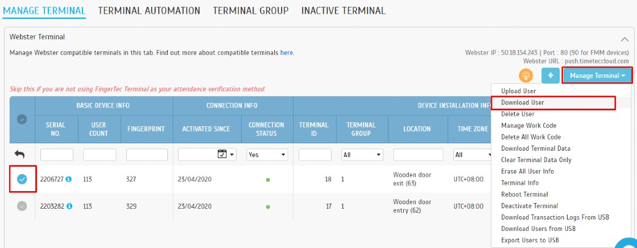Screen dimensions: 637x248
Task: Open the Manage Terminal dropdown button
Action: (x=597, y=75)
